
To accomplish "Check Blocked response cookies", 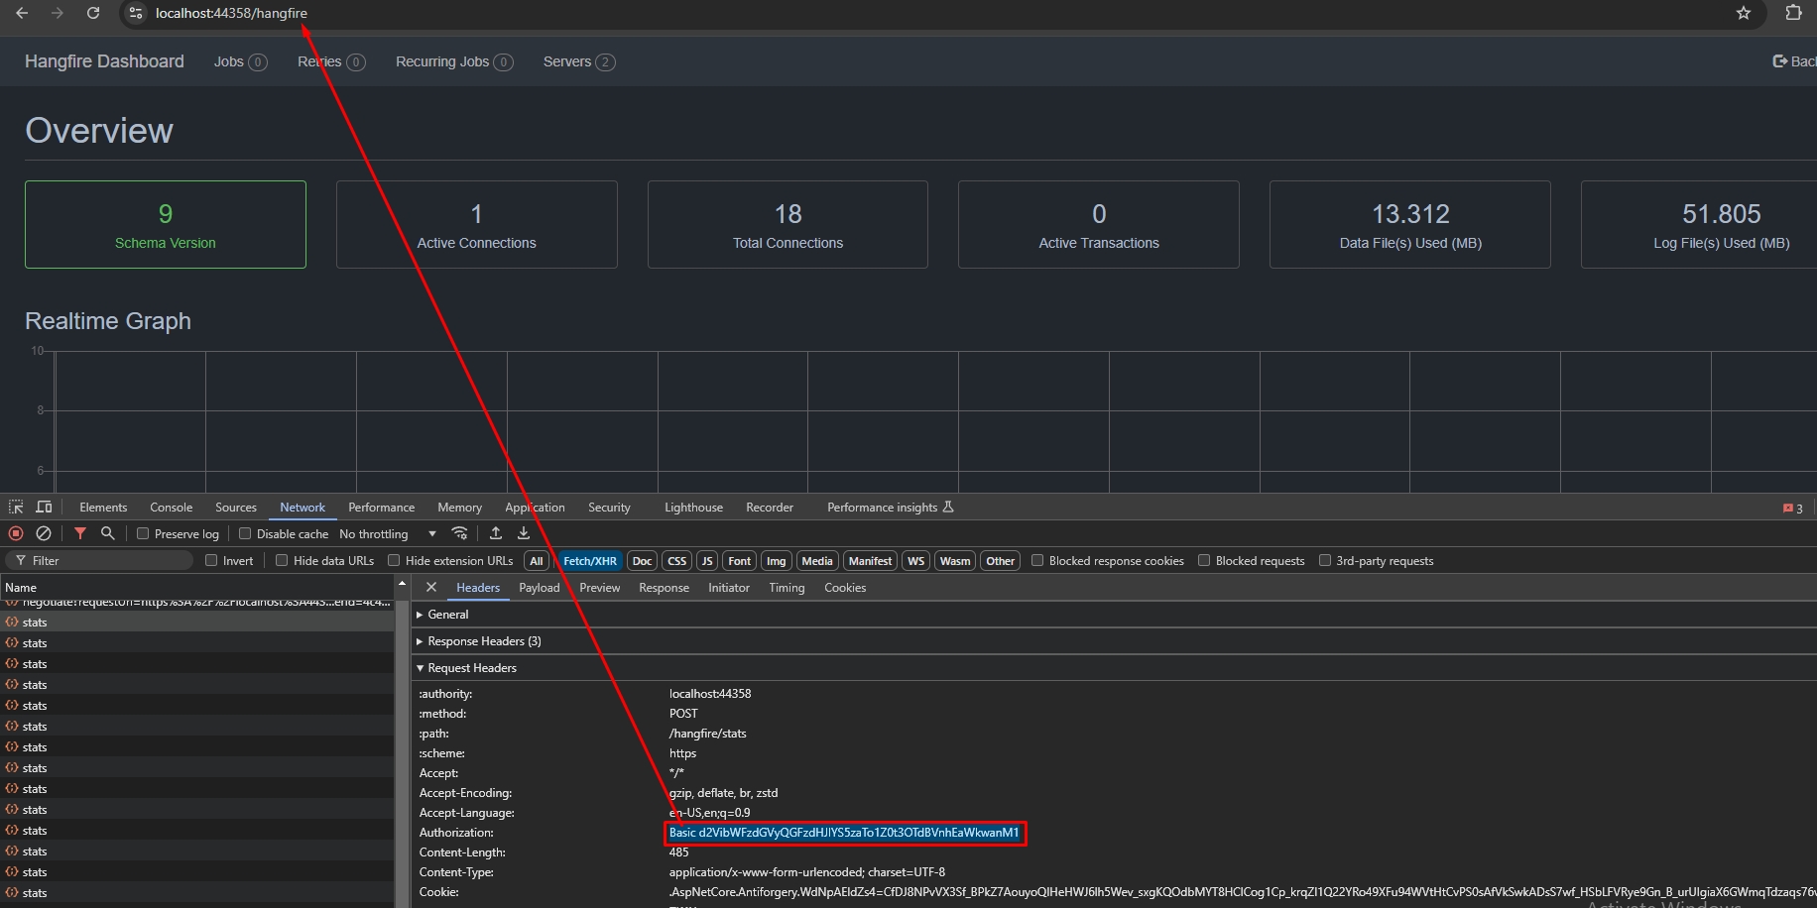I will pyautogui.click(x=1037, y=560).
